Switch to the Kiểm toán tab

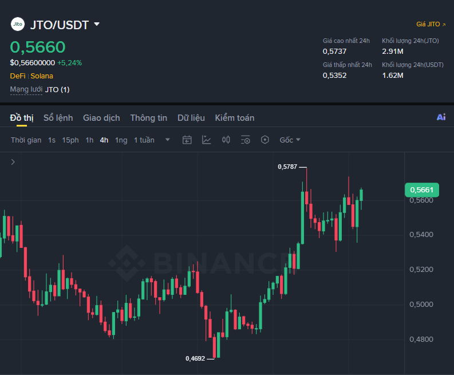pos(235,118)
